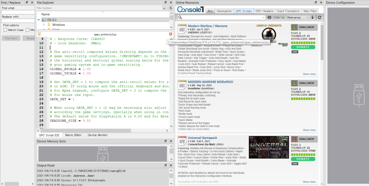Click the DATA_SET = 1 code line
The image size is (369, 186).
tap(62, 99)
